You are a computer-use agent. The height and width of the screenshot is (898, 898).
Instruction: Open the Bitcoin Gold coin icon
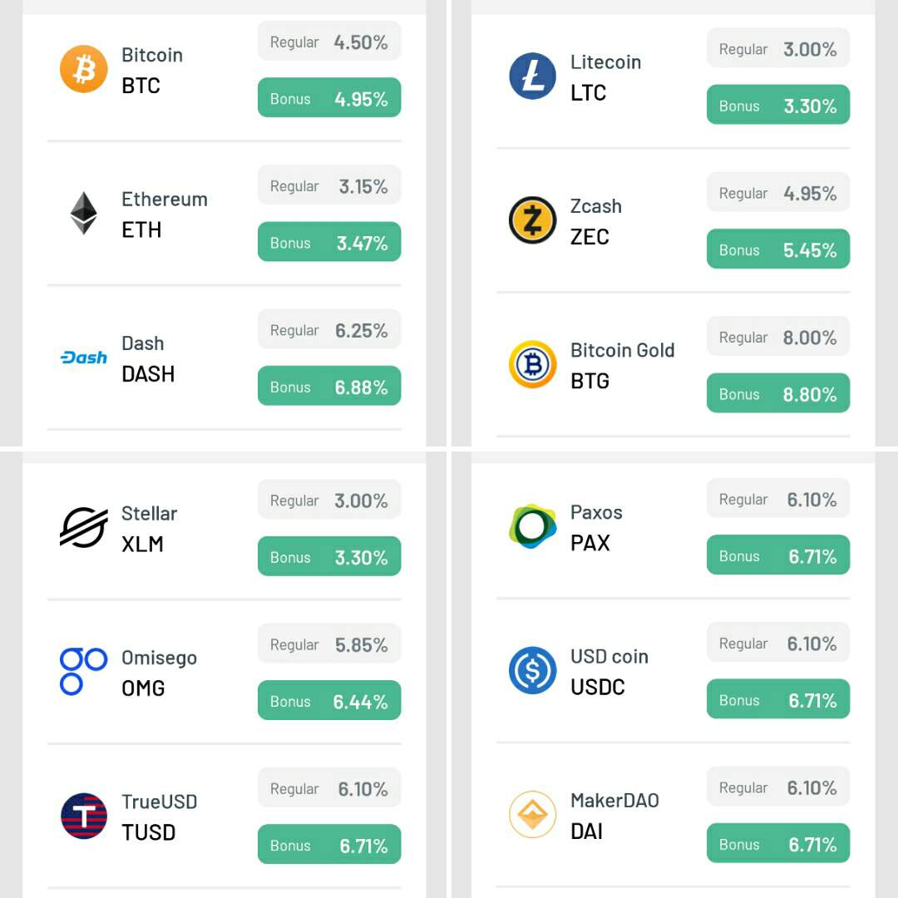(x=532, y=364)
